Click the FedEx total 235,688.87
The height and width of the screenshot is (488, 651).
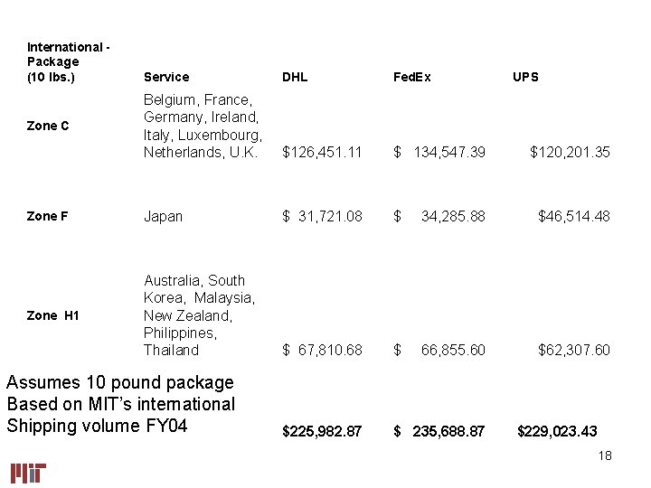439,432
